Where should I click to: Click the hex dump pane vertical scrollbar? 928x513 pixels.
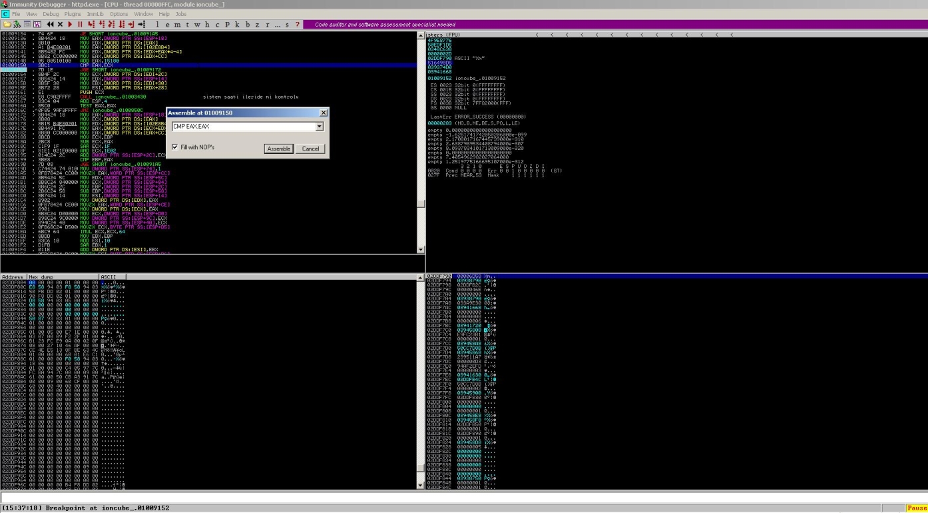pyautogui.click(x=421, y=381)
